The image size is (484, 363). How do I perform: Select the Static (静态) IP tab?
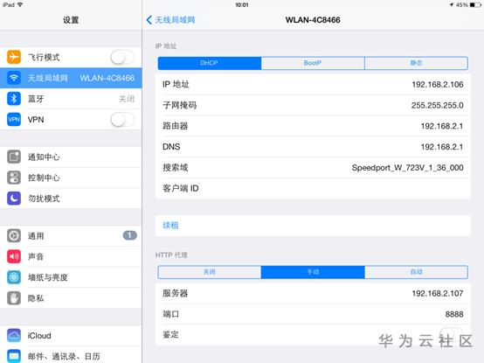416,63
